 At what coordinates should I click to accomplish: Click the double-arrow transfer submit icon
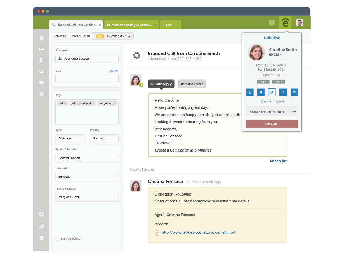294,112
